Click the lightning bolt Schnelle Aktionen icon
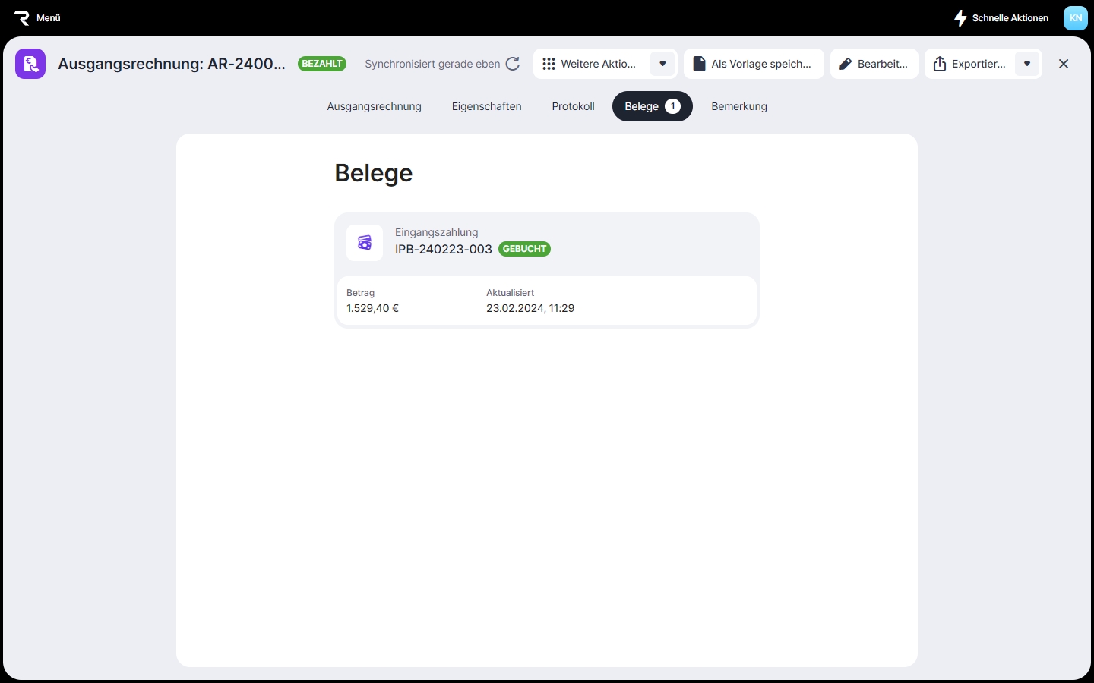Screen dimensions: 1094x683 pyautogui.click(x=960, y=18)
